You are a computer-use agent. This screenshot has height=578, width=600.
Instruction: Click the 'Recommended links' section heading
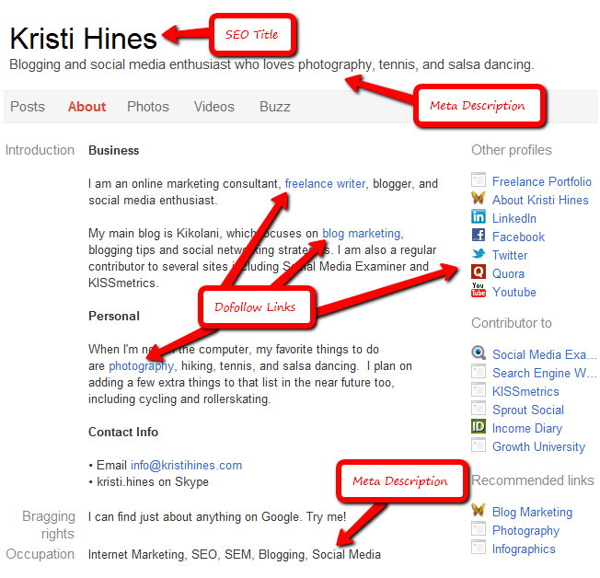coord(533,480)
